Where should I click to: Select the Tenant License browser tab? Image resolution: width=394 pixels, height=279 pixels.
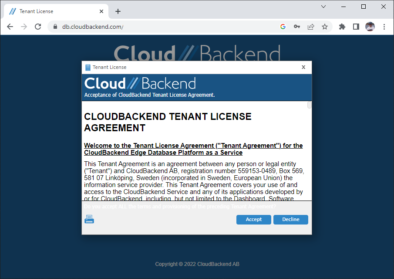56,11
